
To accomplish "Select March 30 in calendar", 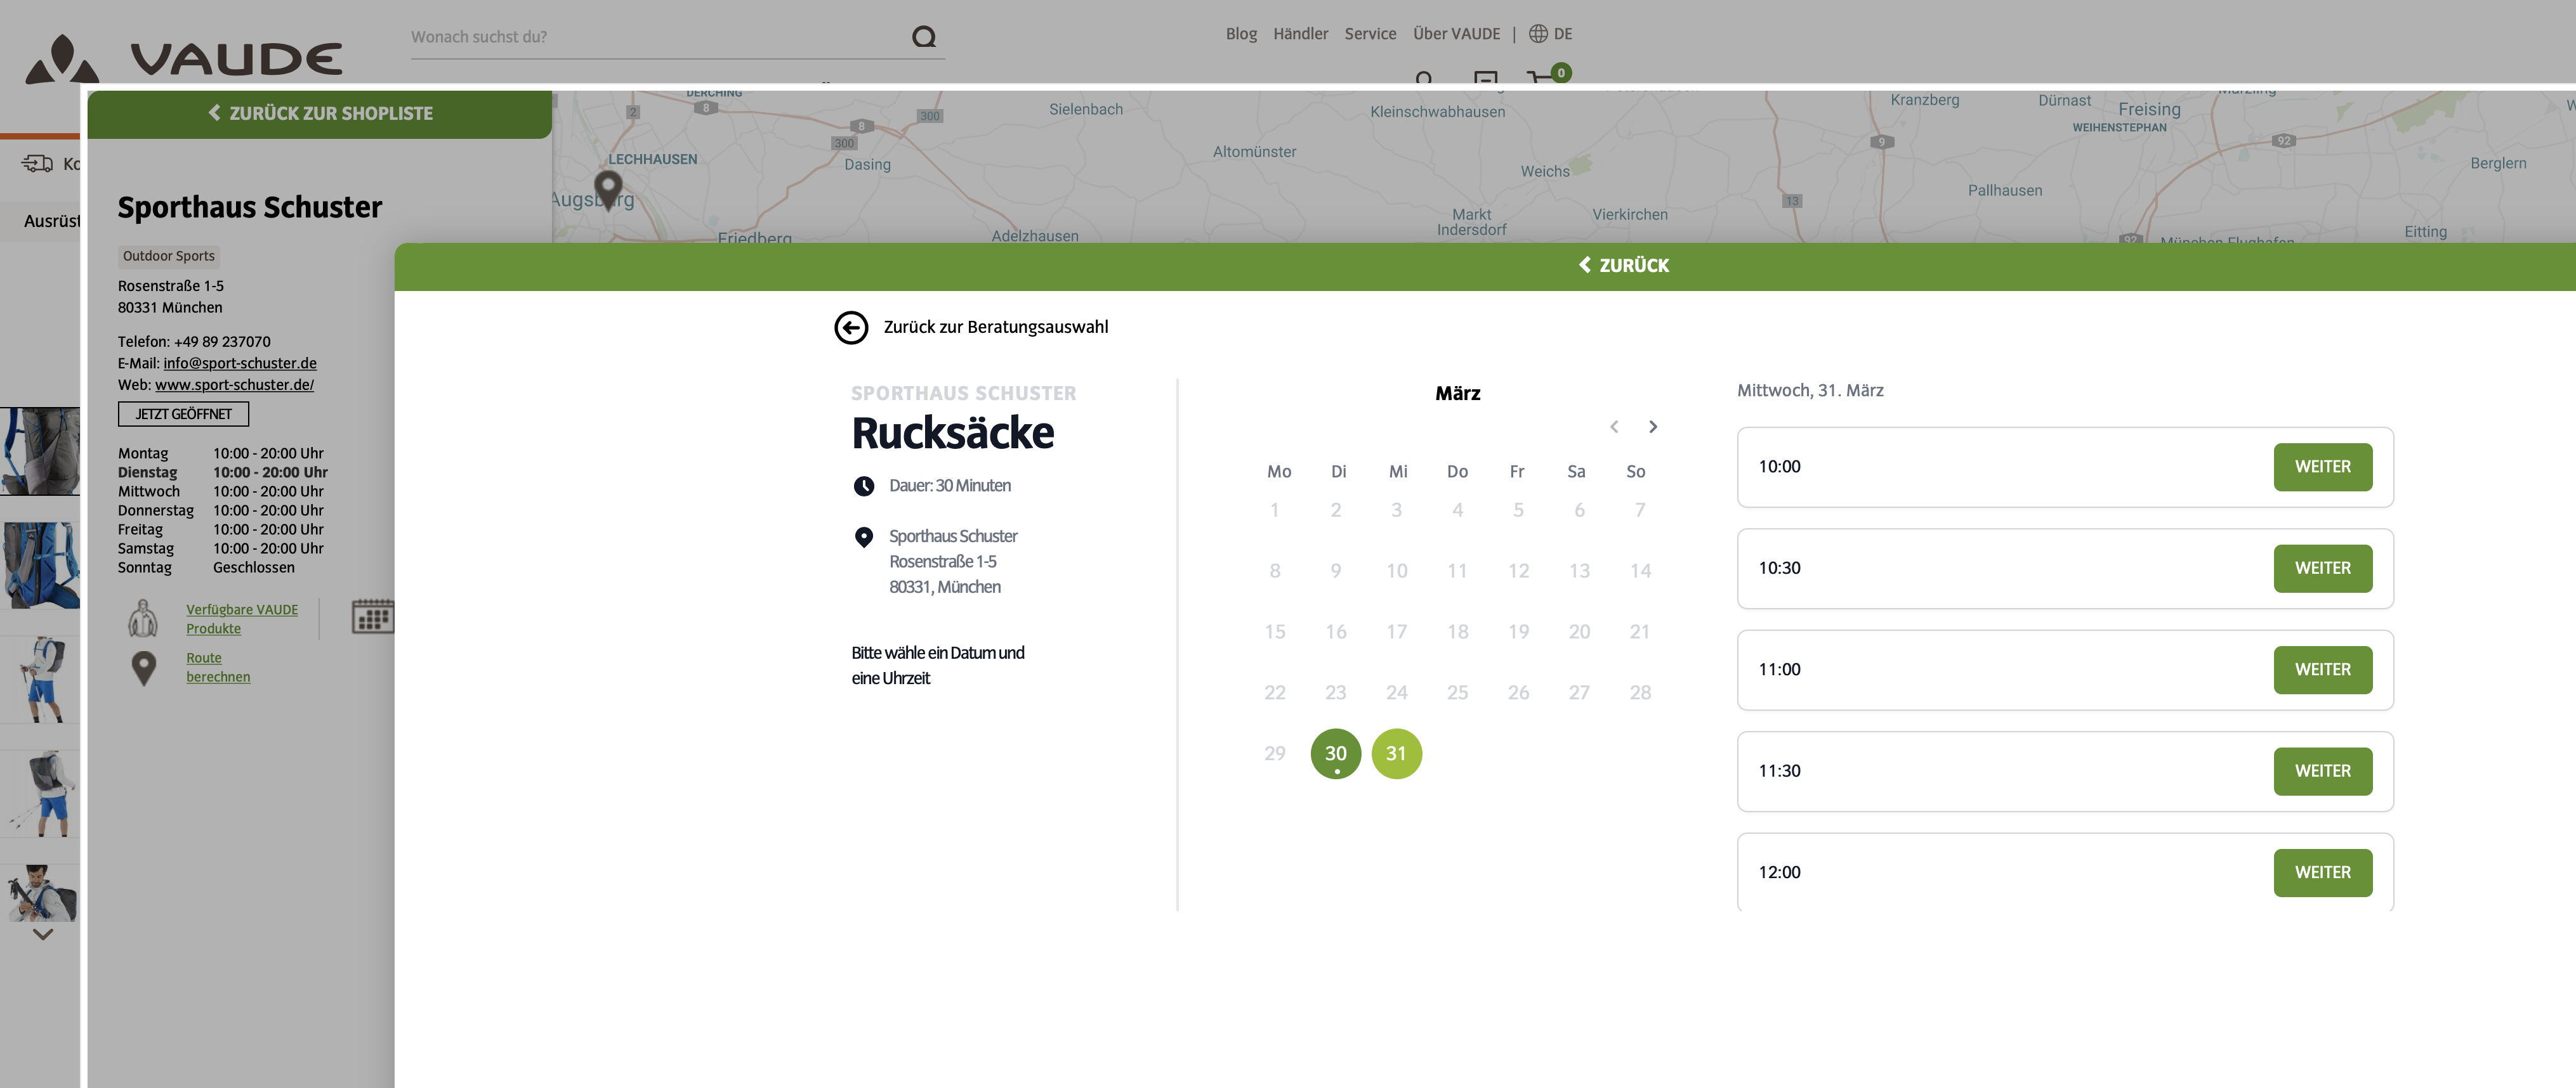I will click(x=1335, y=753).
